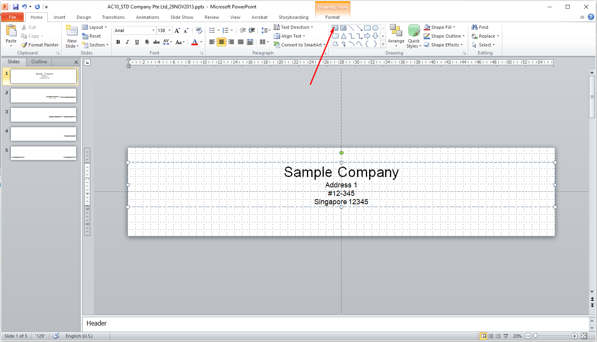Click Arrange button
This screenshot has height=342, width=597.
pyautogui.click(x=396, y=36)
